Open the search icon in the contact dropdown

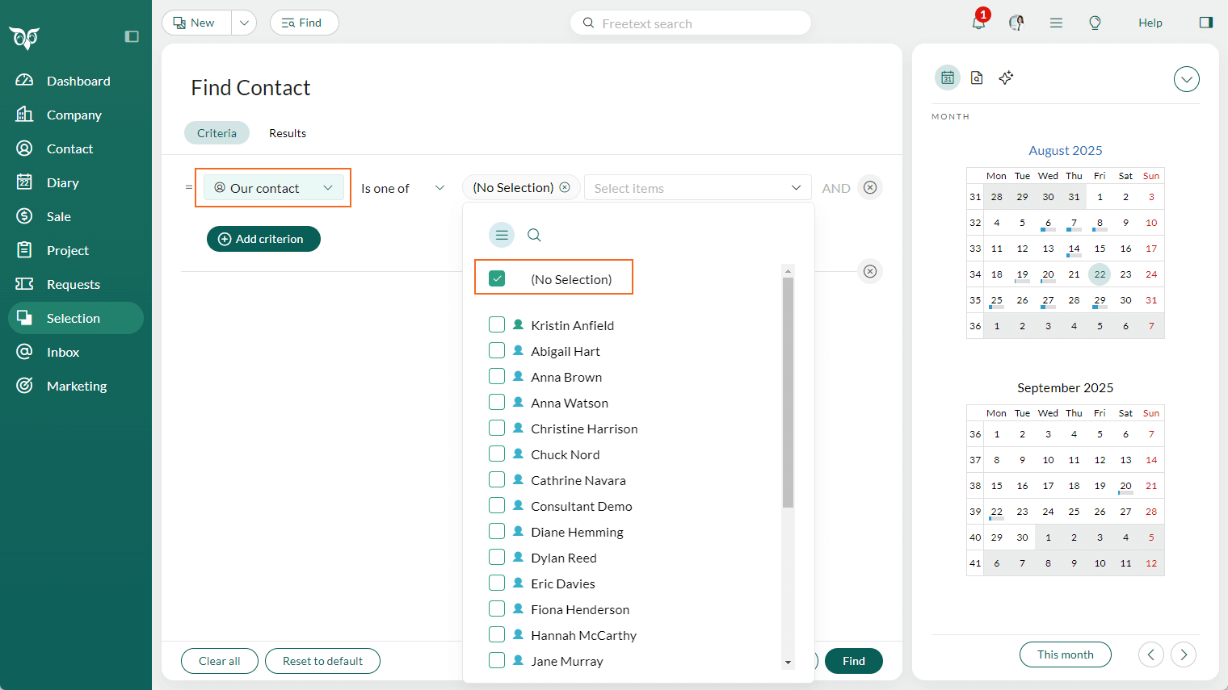click(534, 235)
